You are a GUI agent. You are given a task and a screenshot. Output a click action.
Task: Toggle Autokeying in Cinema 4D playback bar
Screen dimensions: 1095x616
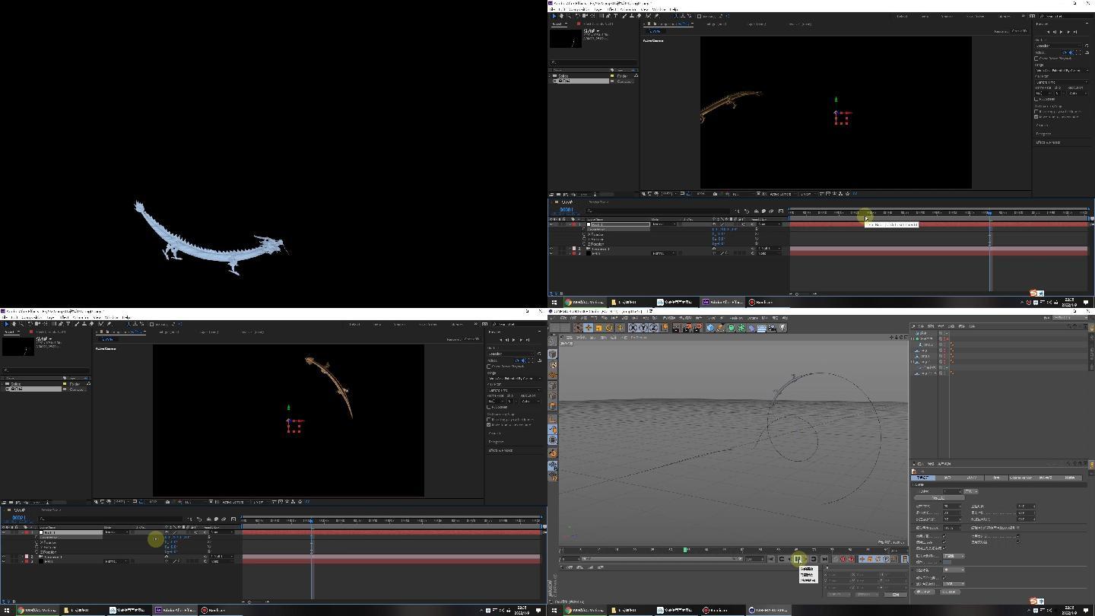(851, 559)
